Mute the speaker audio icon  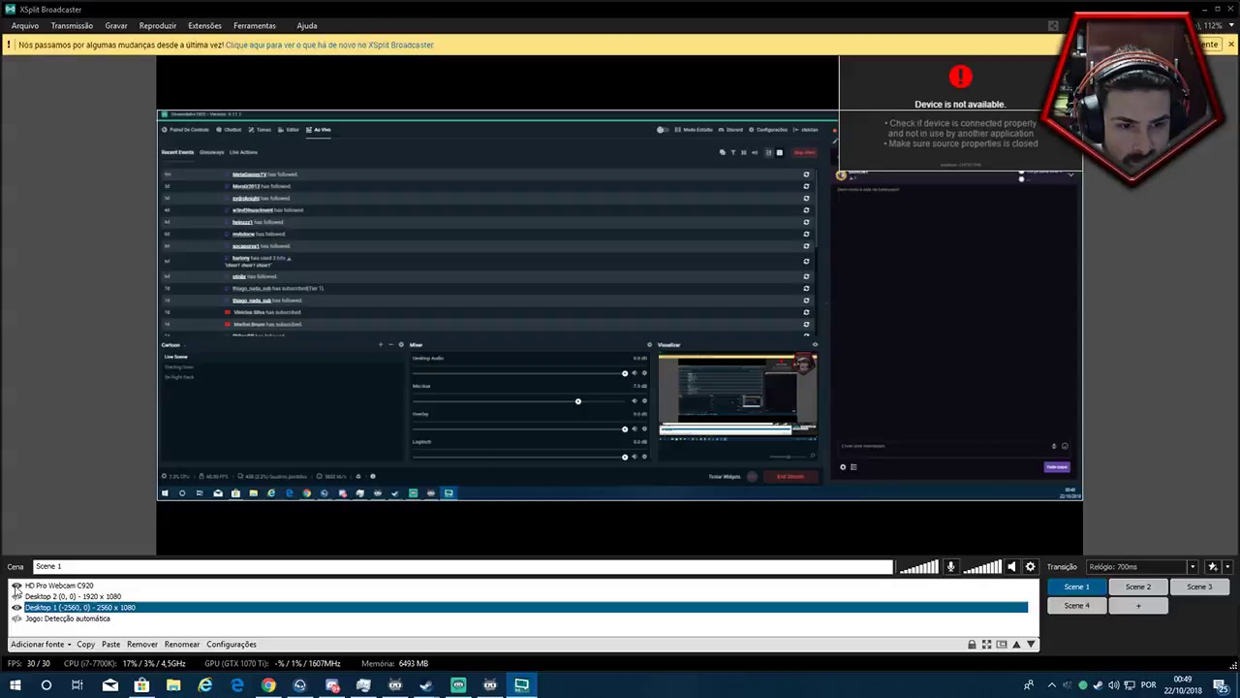[x=1011, y=567]
